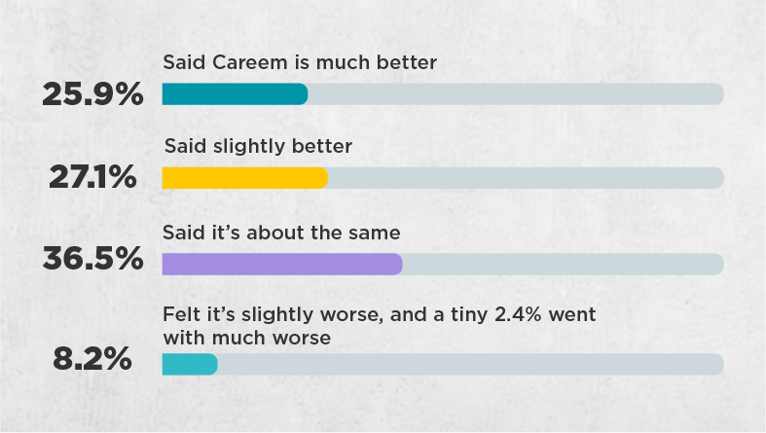Click the short turquoise filled bar segment
The width and height of the screenshot is (766, 433).
pyautogui.click(x=189, y=364)
